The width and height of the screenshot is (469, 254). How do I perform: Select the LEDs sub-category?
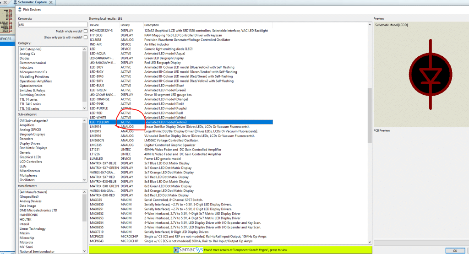pyautogui.click(x=23, y=166)
